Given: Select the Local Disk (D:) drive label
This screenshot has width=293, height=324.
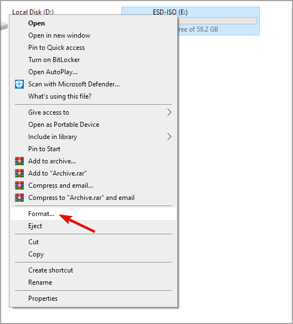Looking at the screenshot, I should coord(33,12).
